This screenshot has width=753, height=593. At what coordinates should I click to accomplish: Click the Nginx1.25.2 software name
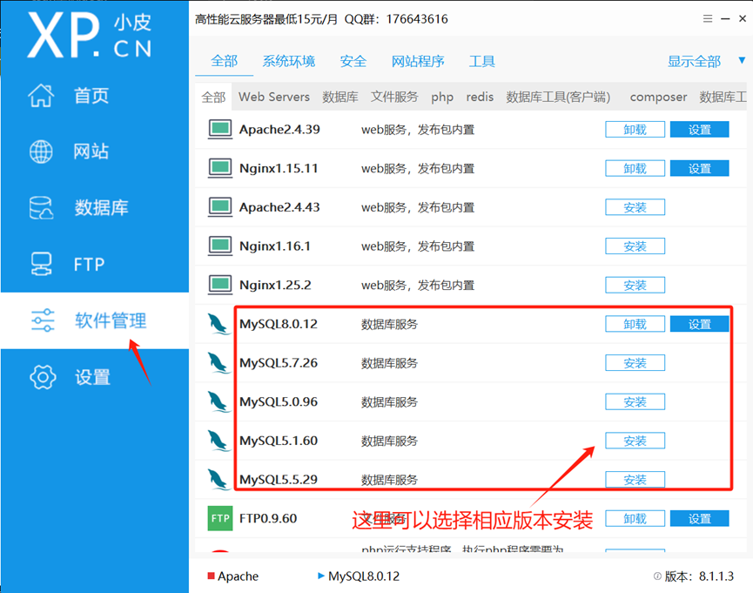point(275,285)
